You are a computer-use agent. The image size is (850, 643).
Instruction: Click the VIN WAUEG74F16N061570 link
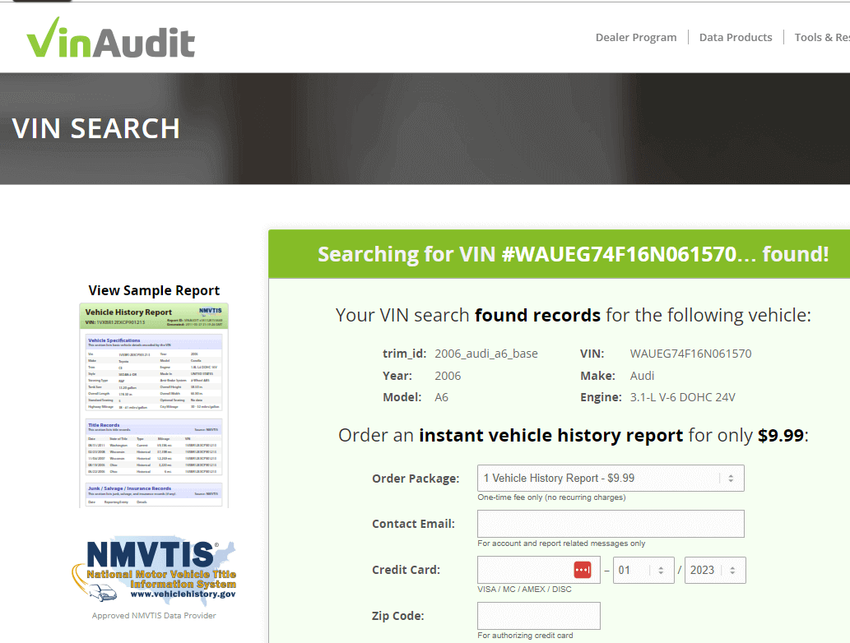tap(691, 354)
